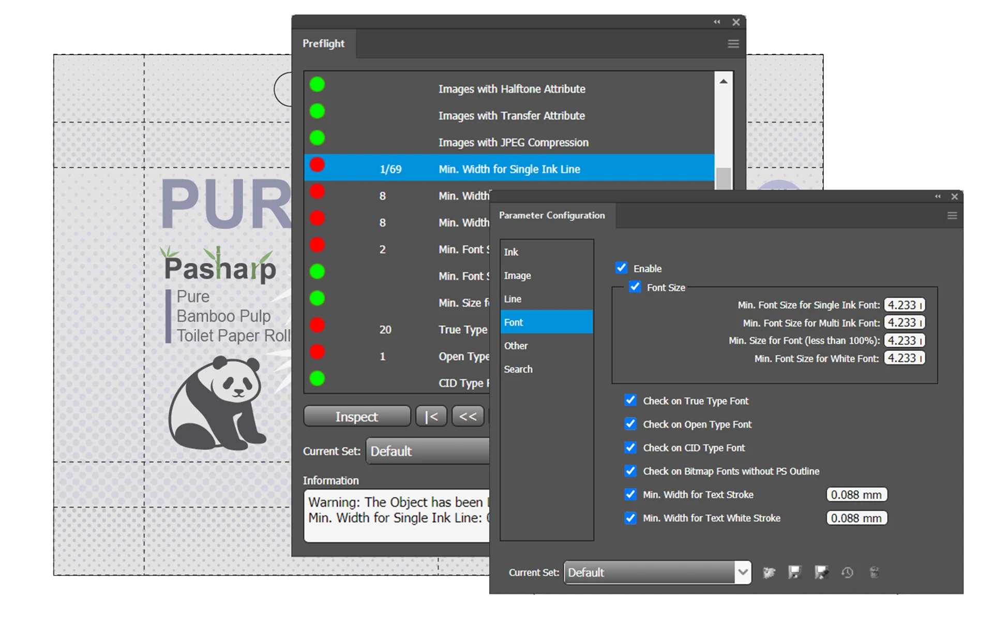The height and width of the screenshot is (621, 993).
Task: Open the Preflight panel hamburger menu
Action: [733, 44]
